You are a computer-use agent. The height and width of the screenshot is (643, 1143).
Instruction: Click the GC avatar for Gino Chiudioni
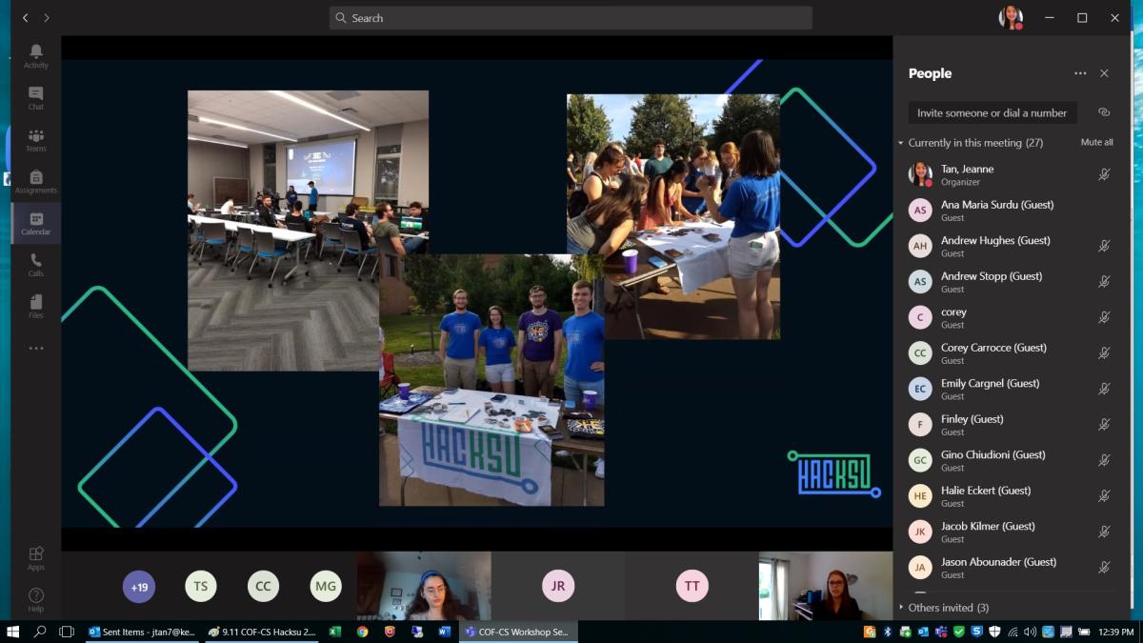click(x=920, y=460)
